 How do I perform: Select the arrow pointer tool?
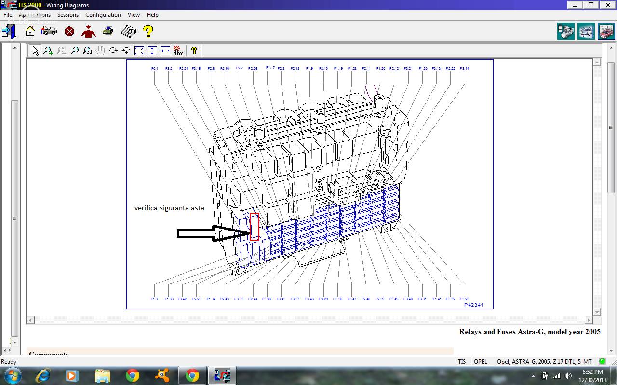tap(36, 51)
